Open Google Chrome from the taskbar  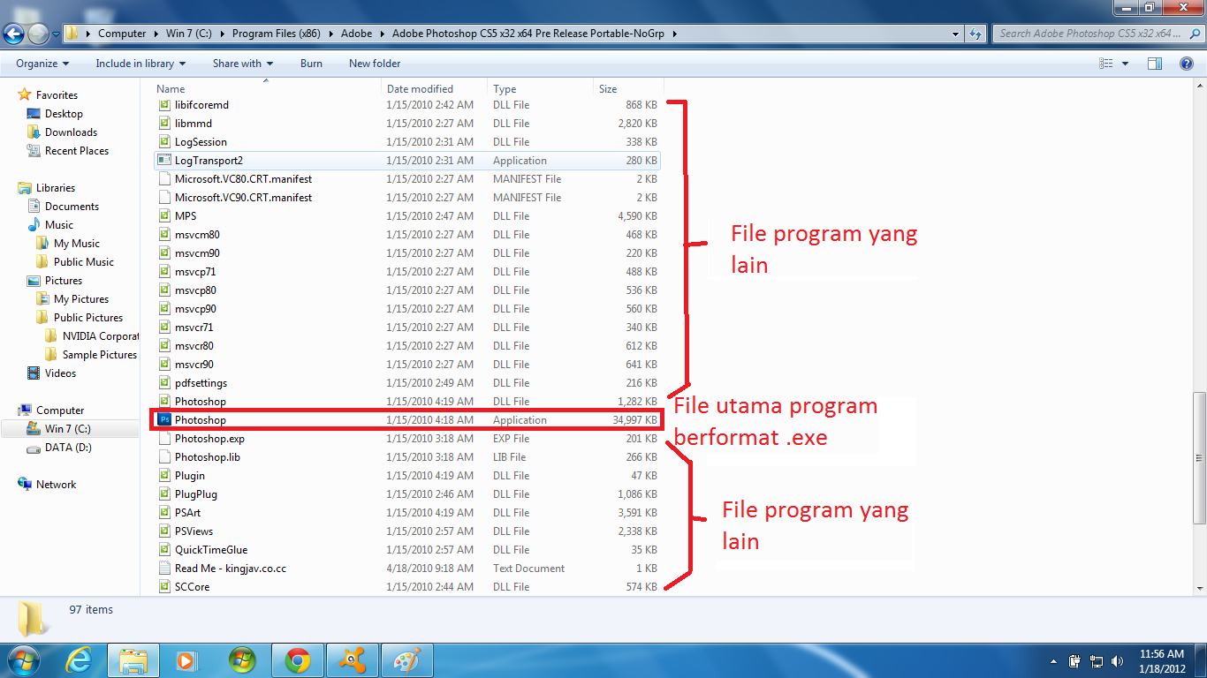(x=298, y=659)
